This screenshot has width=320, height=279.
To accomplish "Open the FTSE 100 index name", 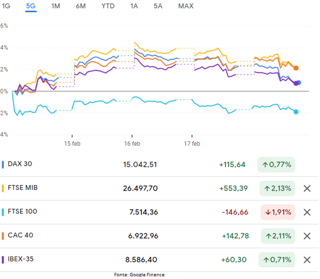I will [23, 211].
